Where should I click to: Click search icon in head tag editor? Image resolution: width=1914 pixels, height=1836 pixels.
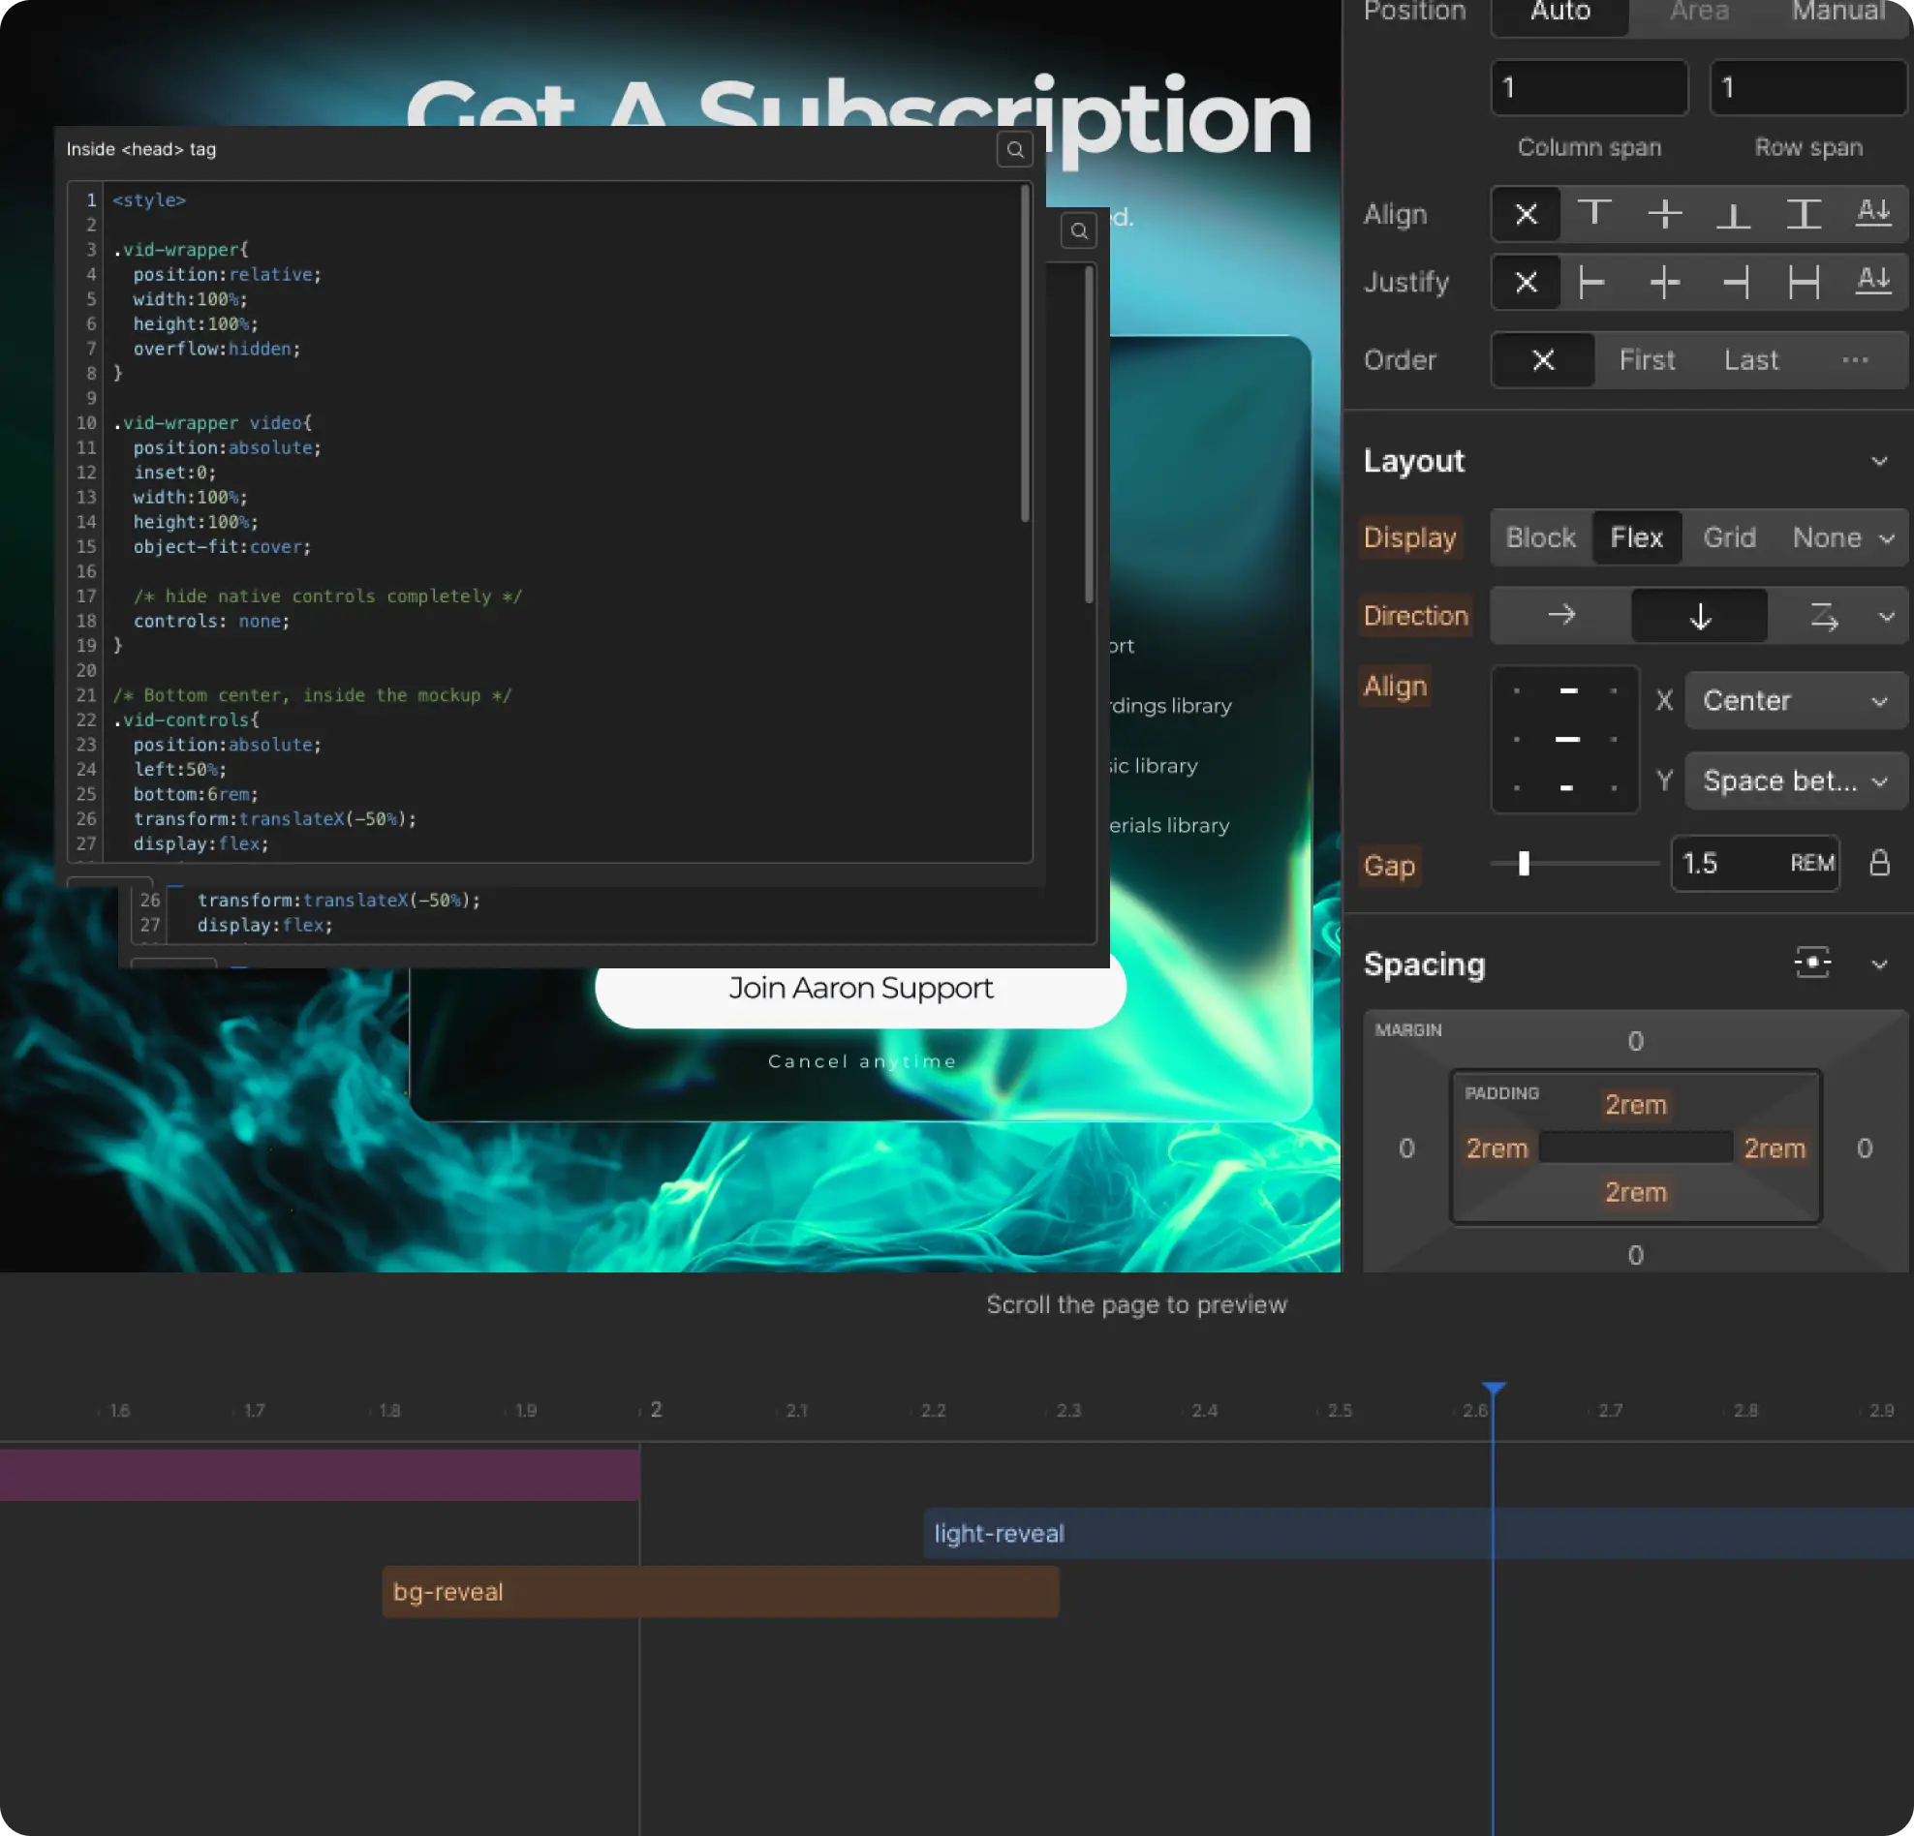[x=1014, y=149]
